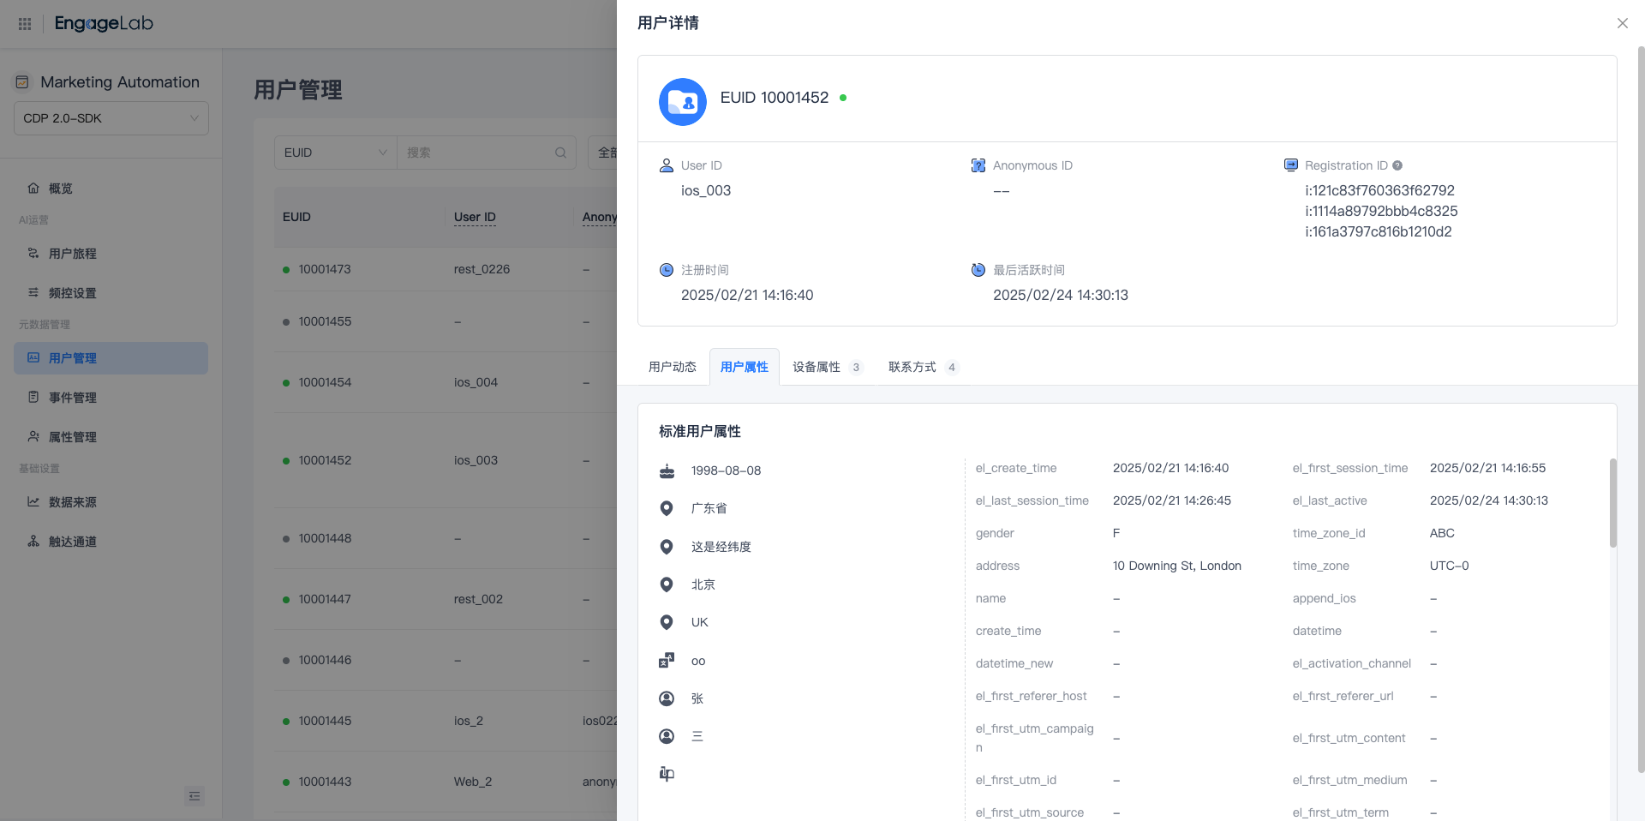Viewport: 1645px width, 821px height.
Task: Click the user avatar icon for EUID 10001452
Action: click(683, 102)
